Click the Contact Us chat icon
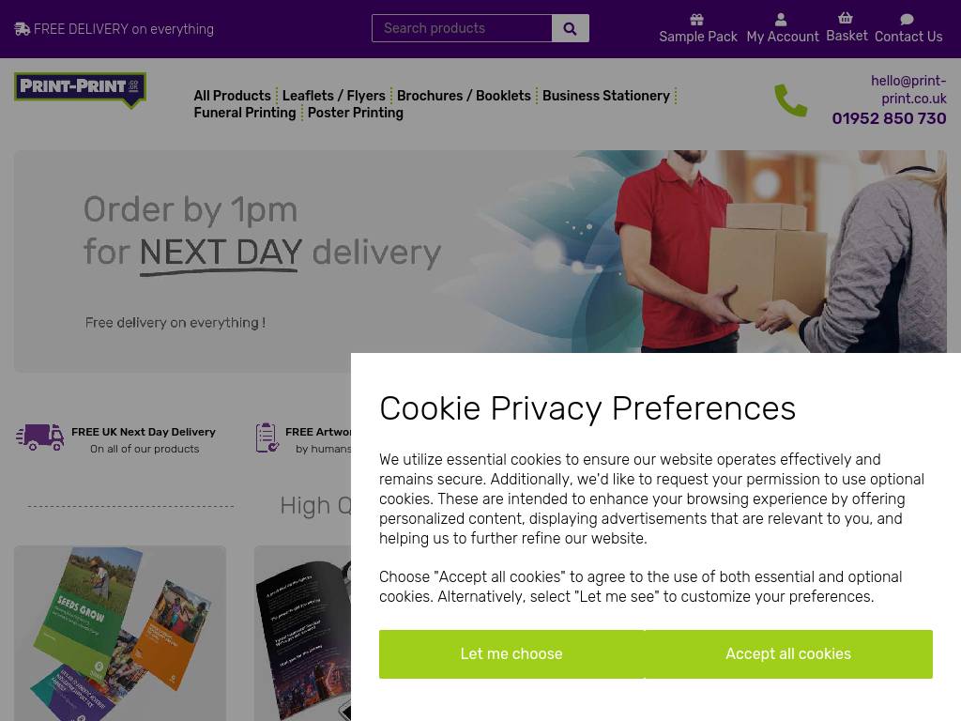The image size is (961, 721). click(907, 20)
